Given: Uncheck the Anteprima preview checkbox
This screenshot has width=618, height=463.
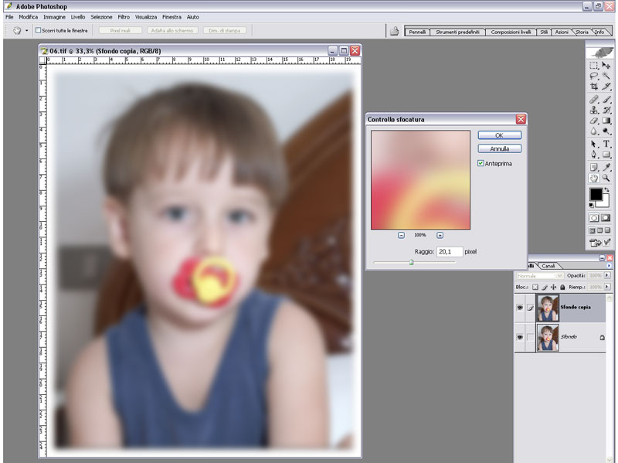Looking at the screenshot, I should pyautogui.click(x=481, y=163).
